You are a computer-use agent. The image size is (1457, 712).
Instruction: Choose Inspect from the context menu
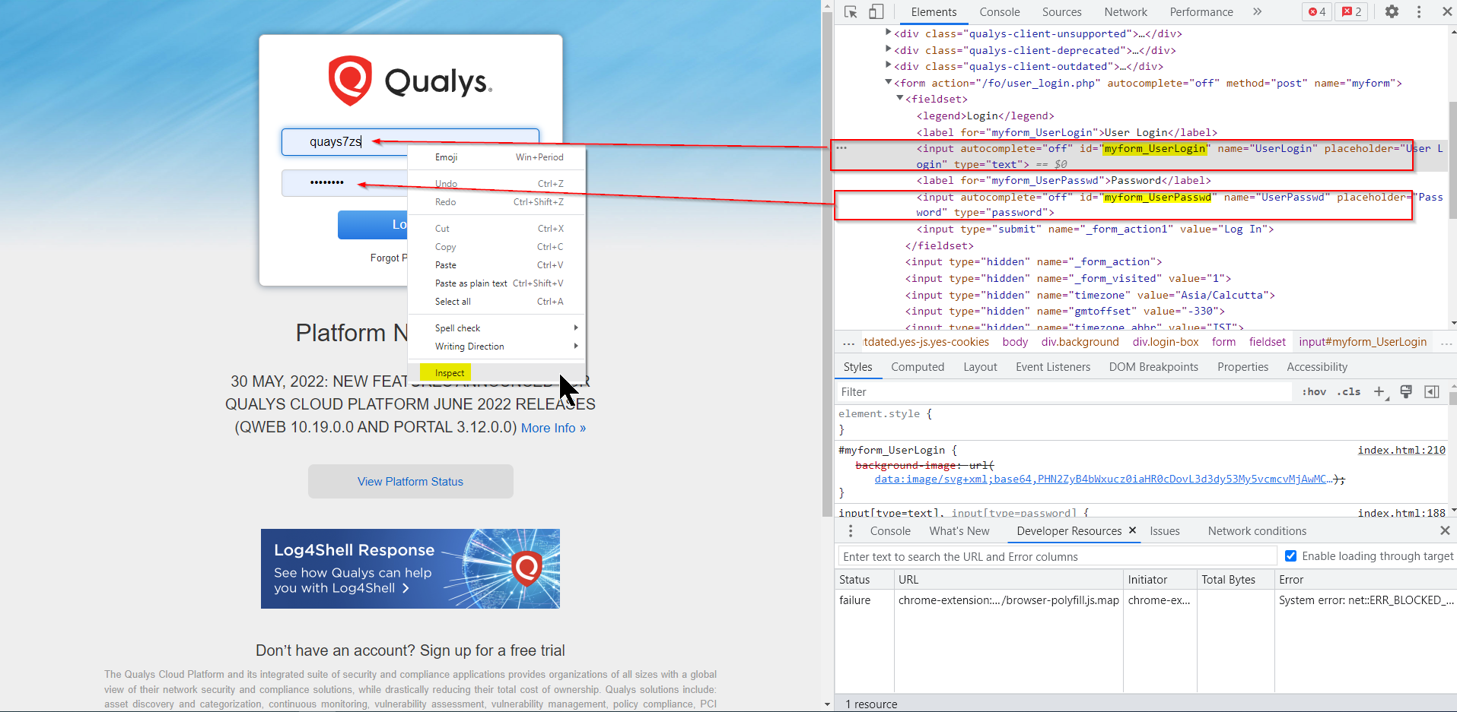click(450, 372)
